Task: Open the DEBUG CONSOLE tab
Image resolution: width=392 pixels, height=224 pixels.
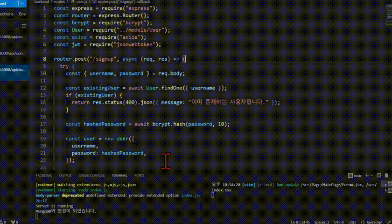Action: pyautogui.click(x=91, y=175)
